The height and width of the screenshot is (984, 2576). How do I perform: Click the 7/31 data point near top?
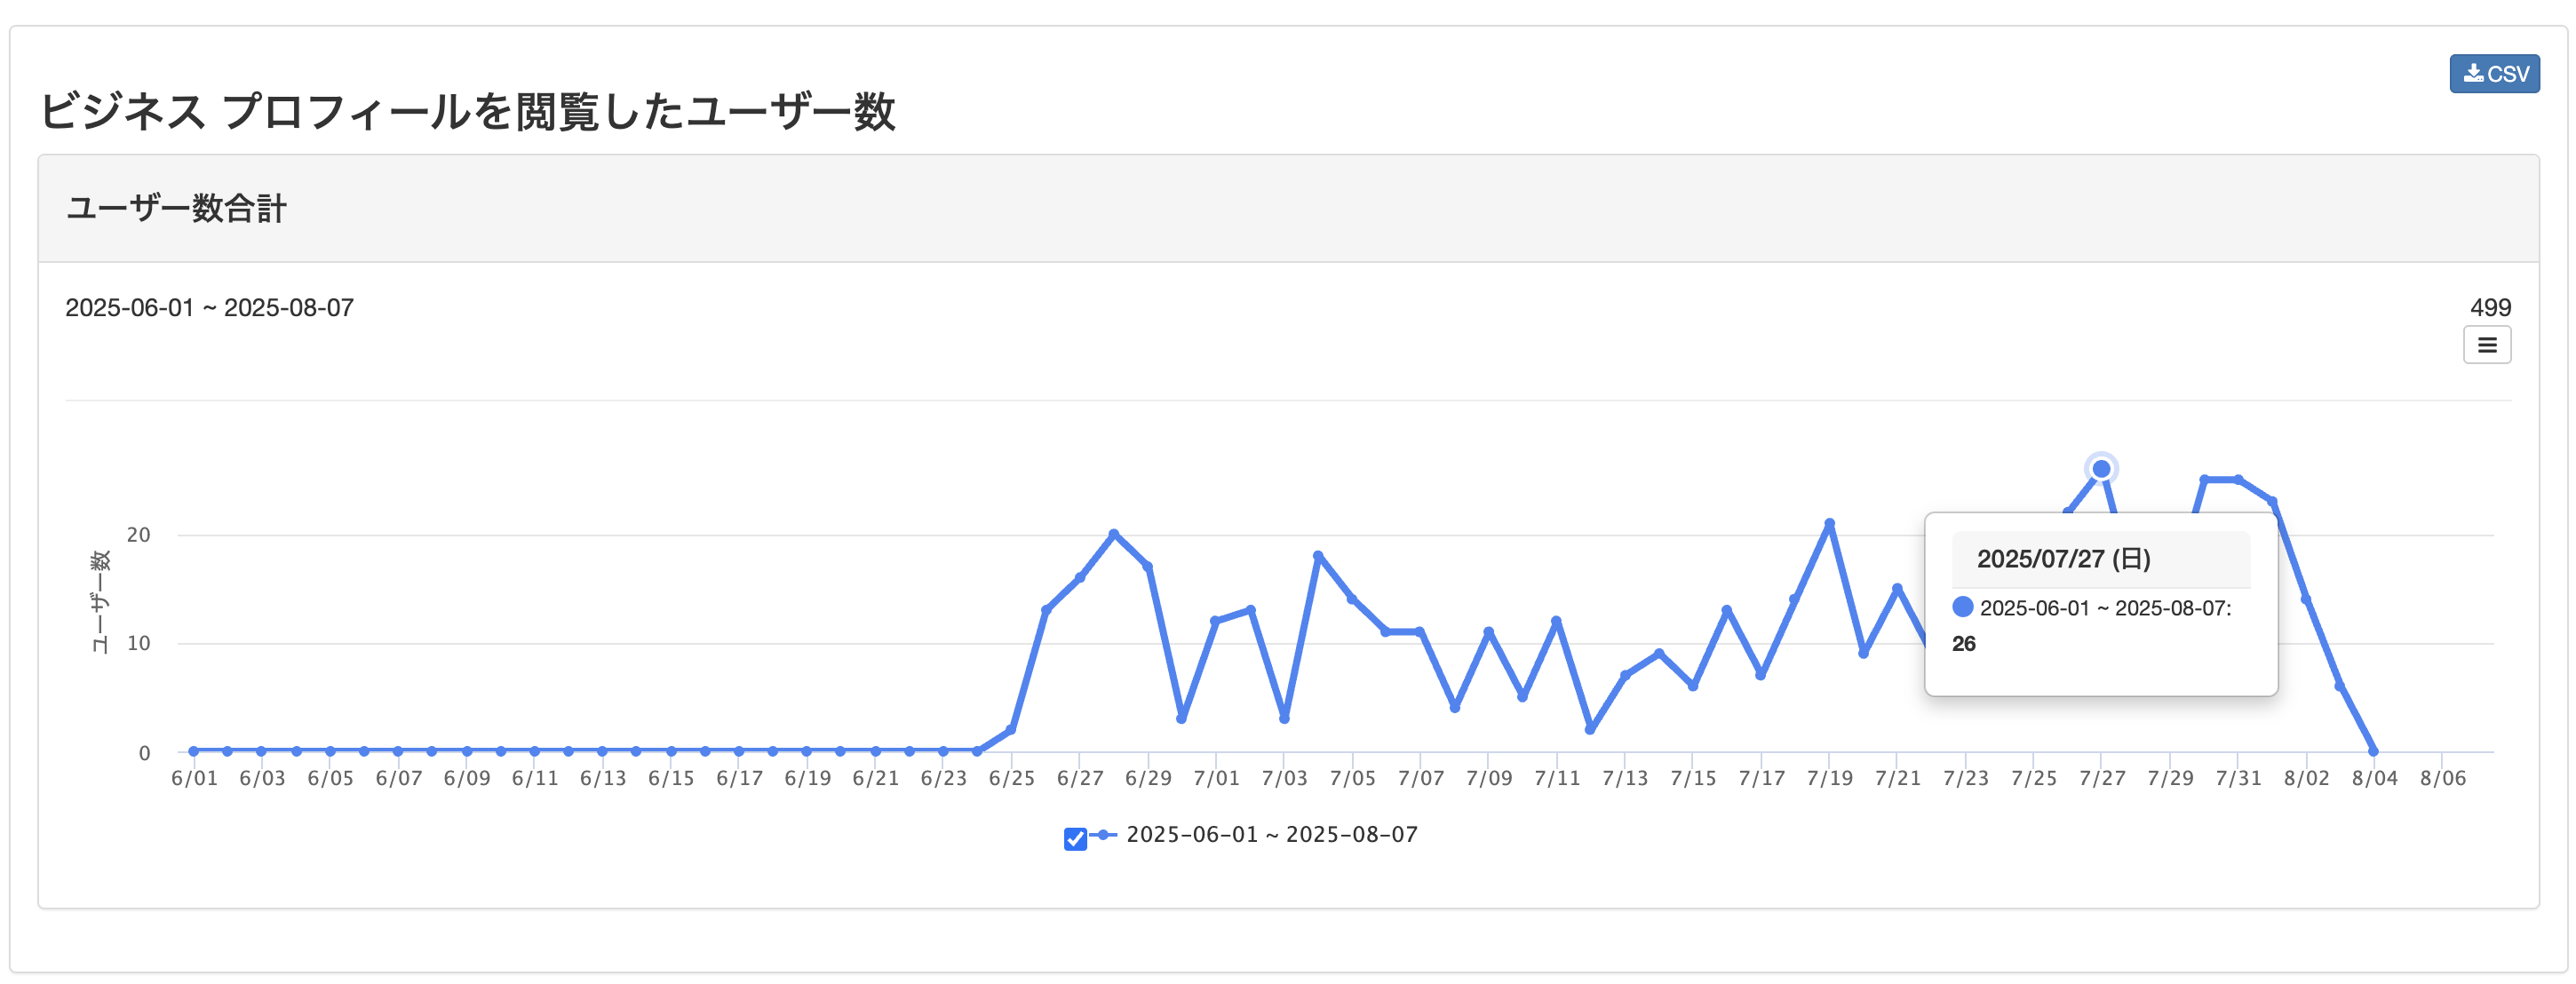(x=2238, y=480)
